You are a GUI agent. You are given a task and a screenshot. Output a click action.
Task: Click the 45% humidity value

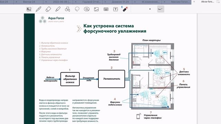(167, 73)
